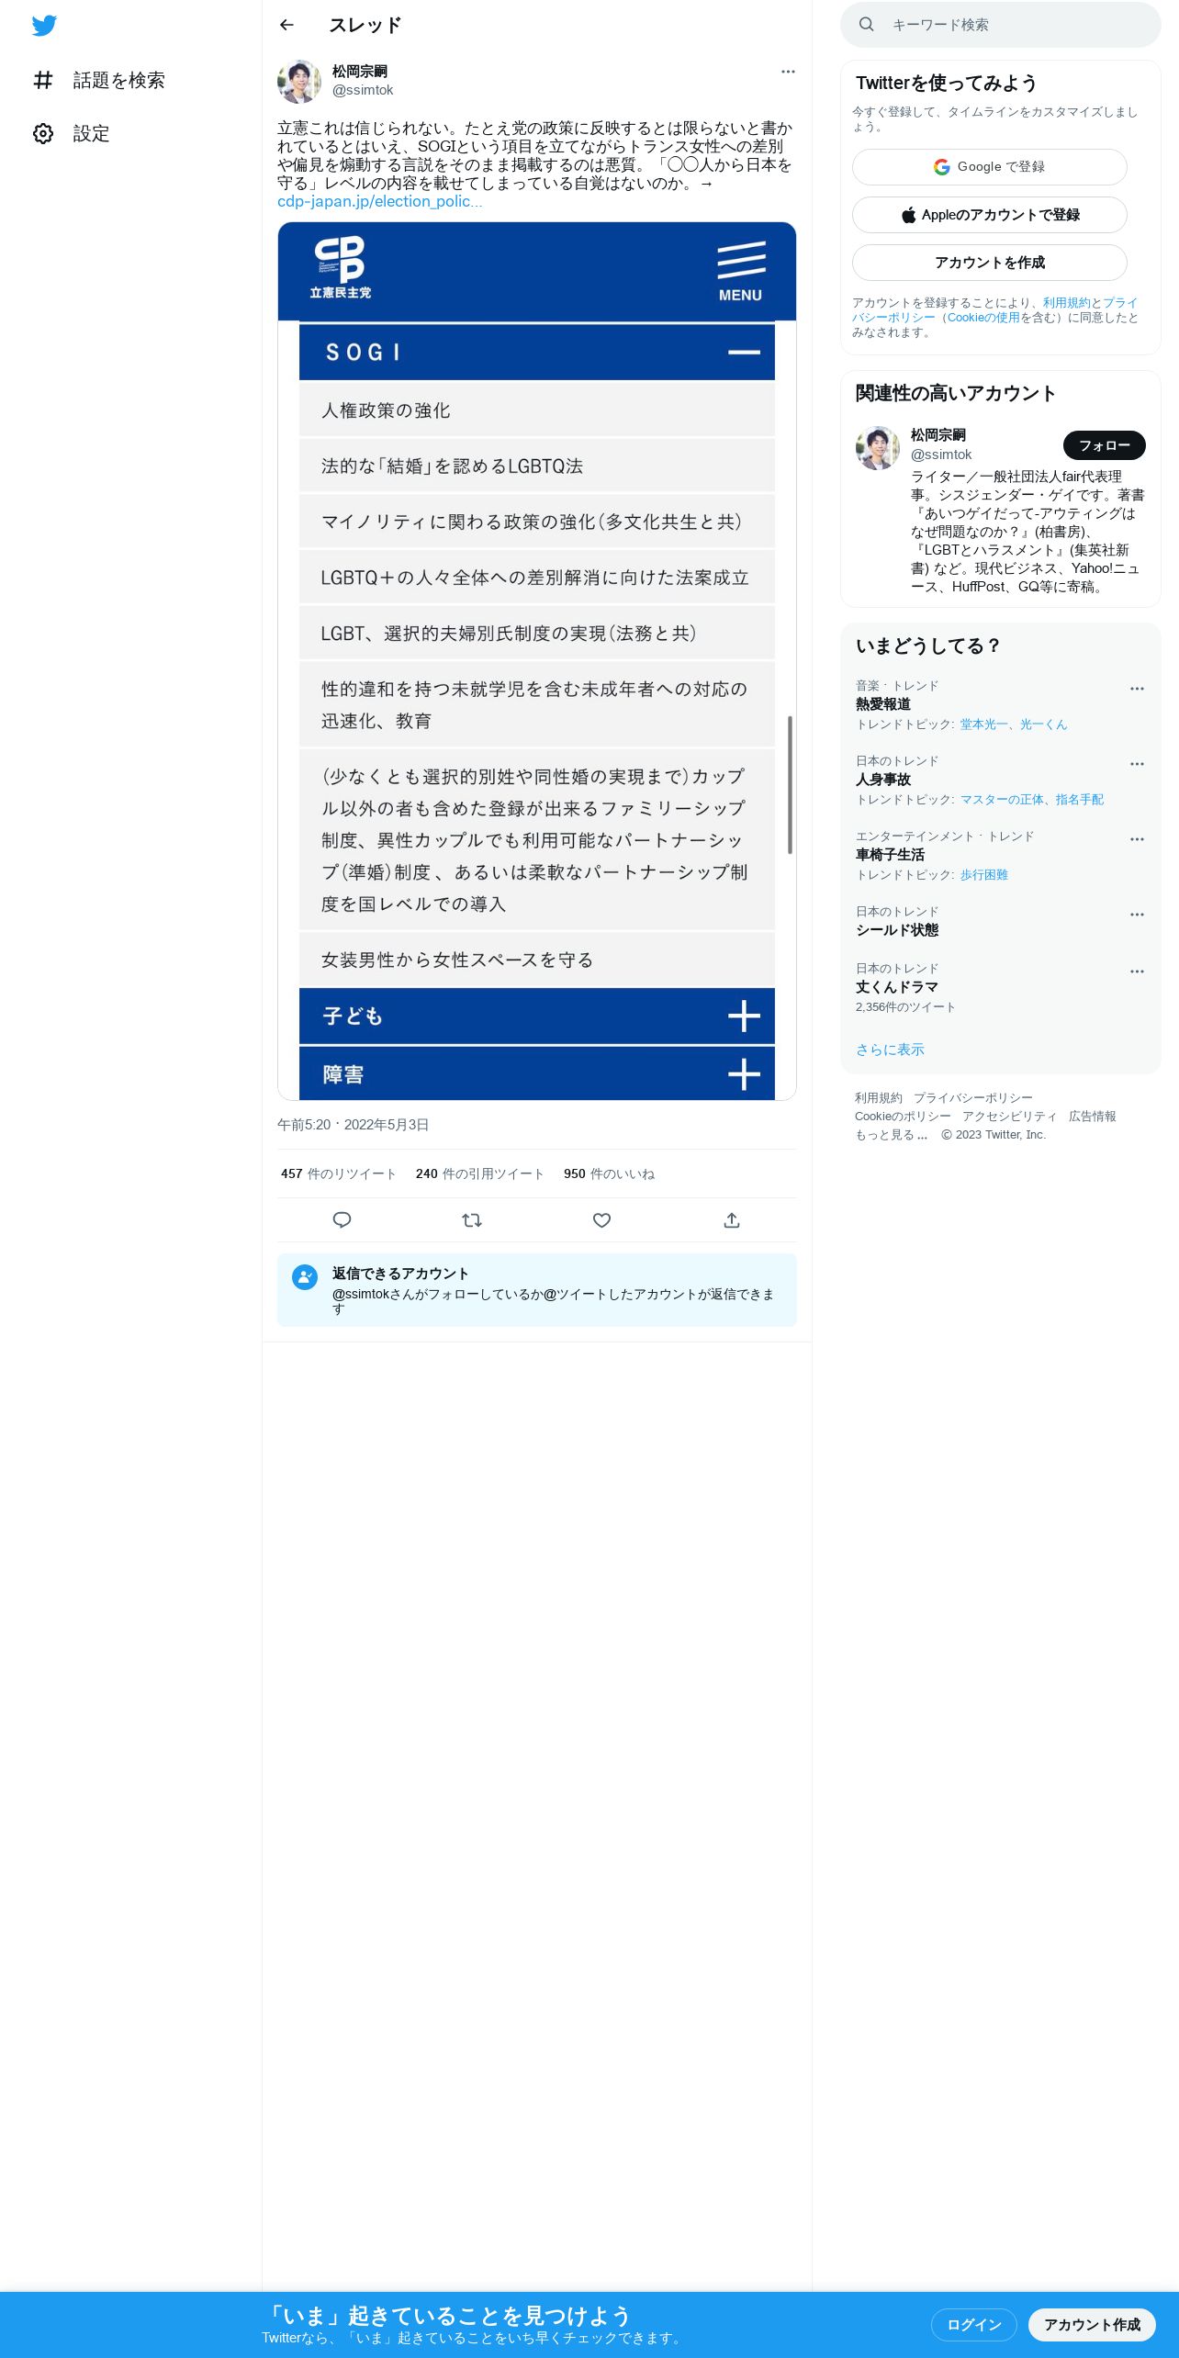The height and width of the screenshot is (2358, 1179).
Task: Click the retweet icon
Action: (472, 1220)
